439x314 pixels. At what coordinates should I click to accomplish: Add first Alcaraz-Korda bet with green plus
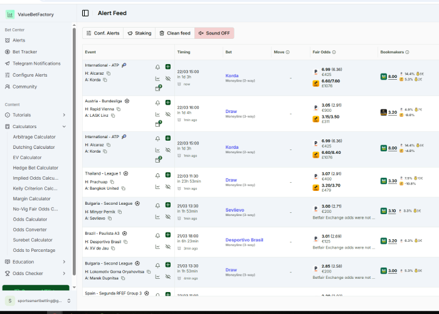coord(168,67)
